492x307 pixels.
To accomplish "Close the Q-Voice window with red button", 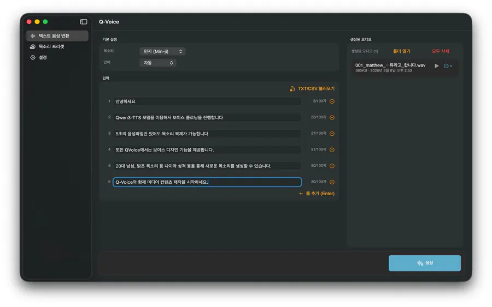I will coord(29,22).
